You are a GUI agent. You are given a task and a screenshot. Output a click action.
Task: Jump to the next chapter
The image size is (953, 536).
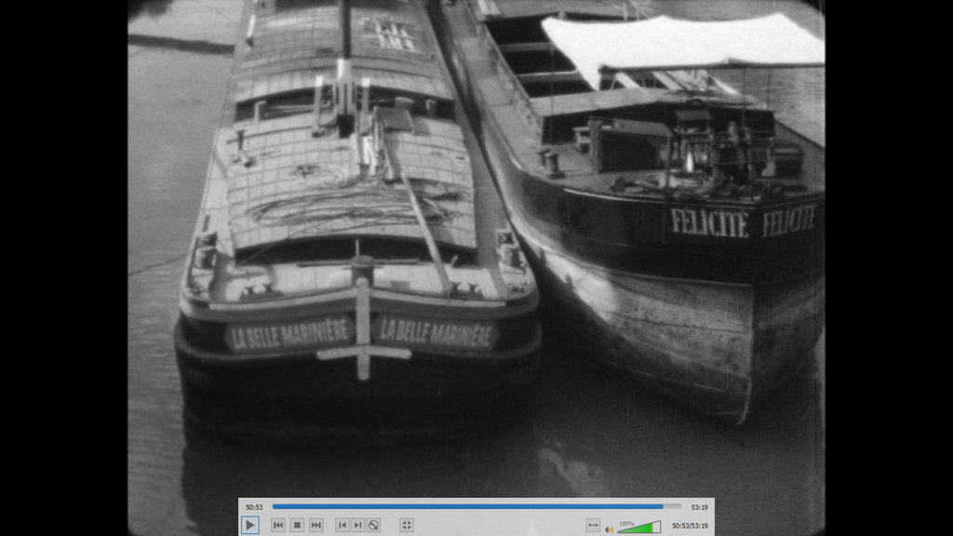[x=357, y=525]
